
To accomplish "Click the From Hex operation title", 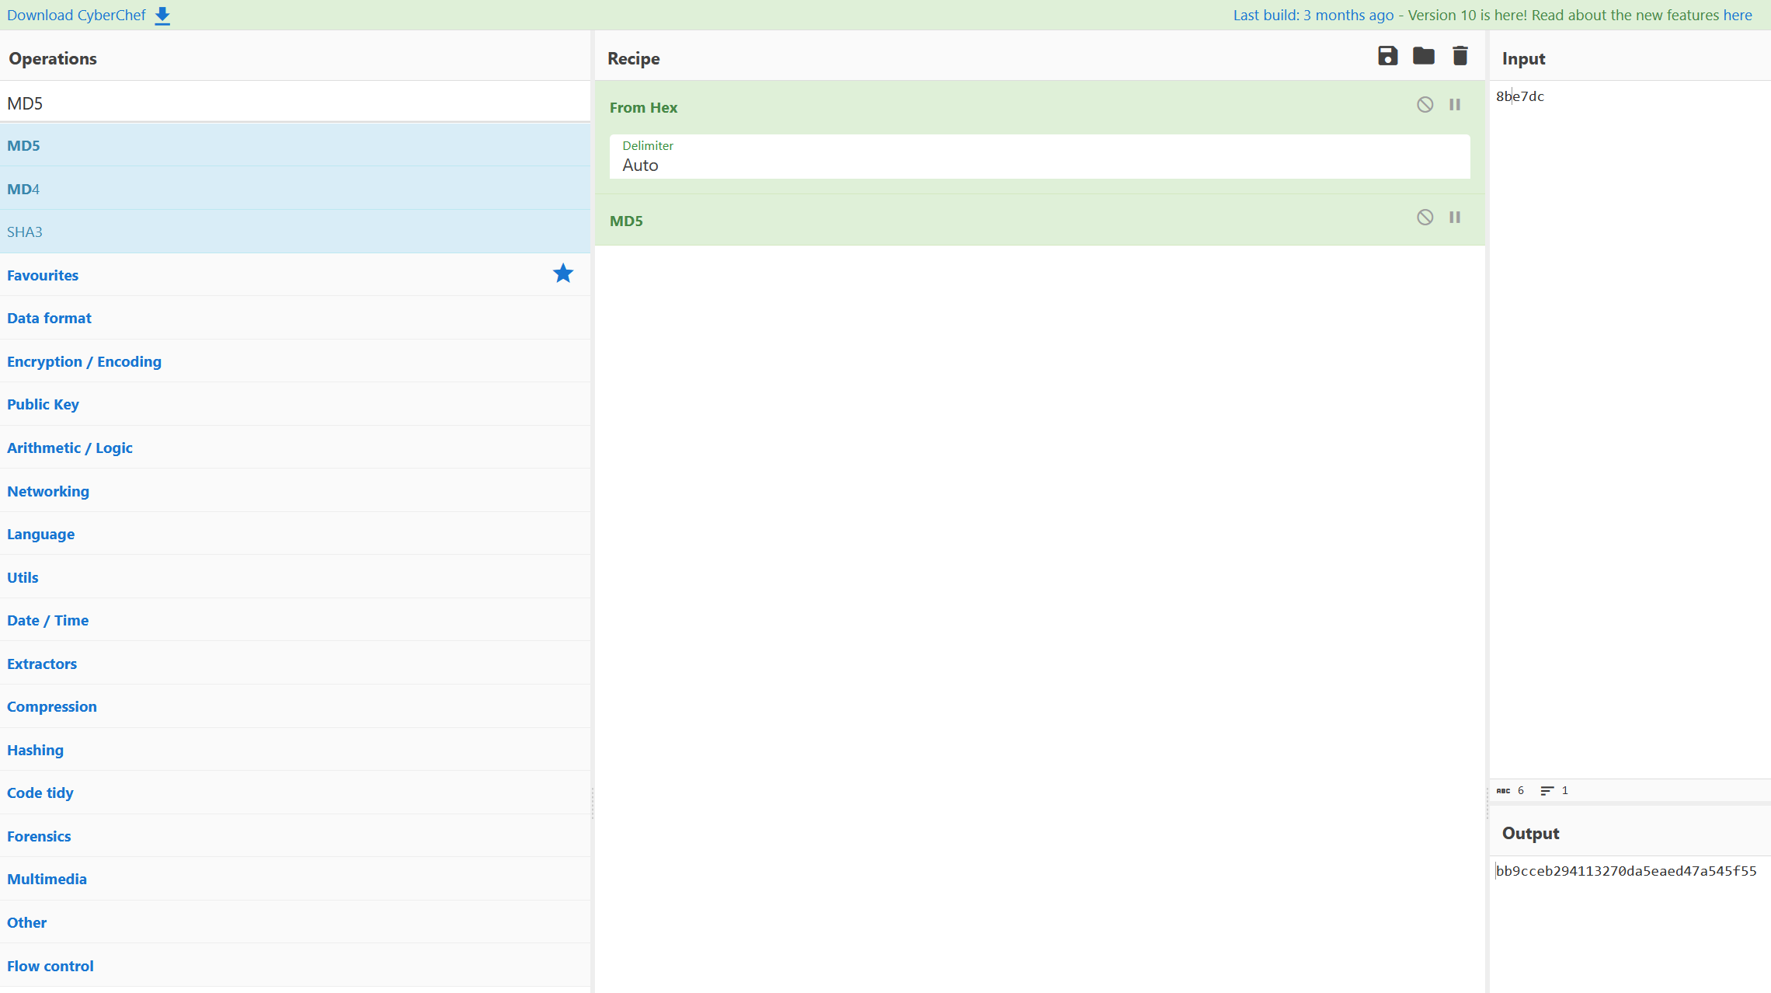I will (643, 108).
